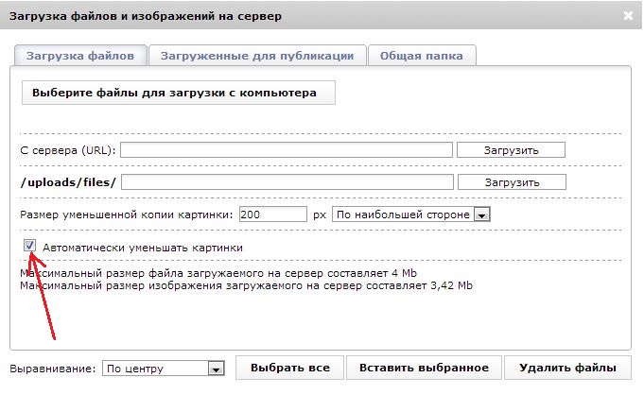Open the Загруженные для публикации tab
The height and width of the screenshot is (412, 644).
pos(256,56)
